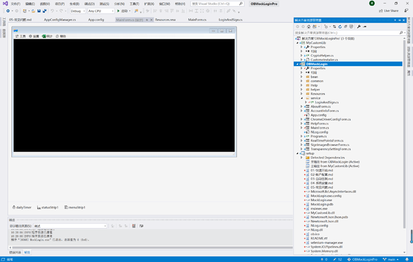Expand the Detected Dependencies node
This screenshot has width=413, height=262.
coord(302,158)
